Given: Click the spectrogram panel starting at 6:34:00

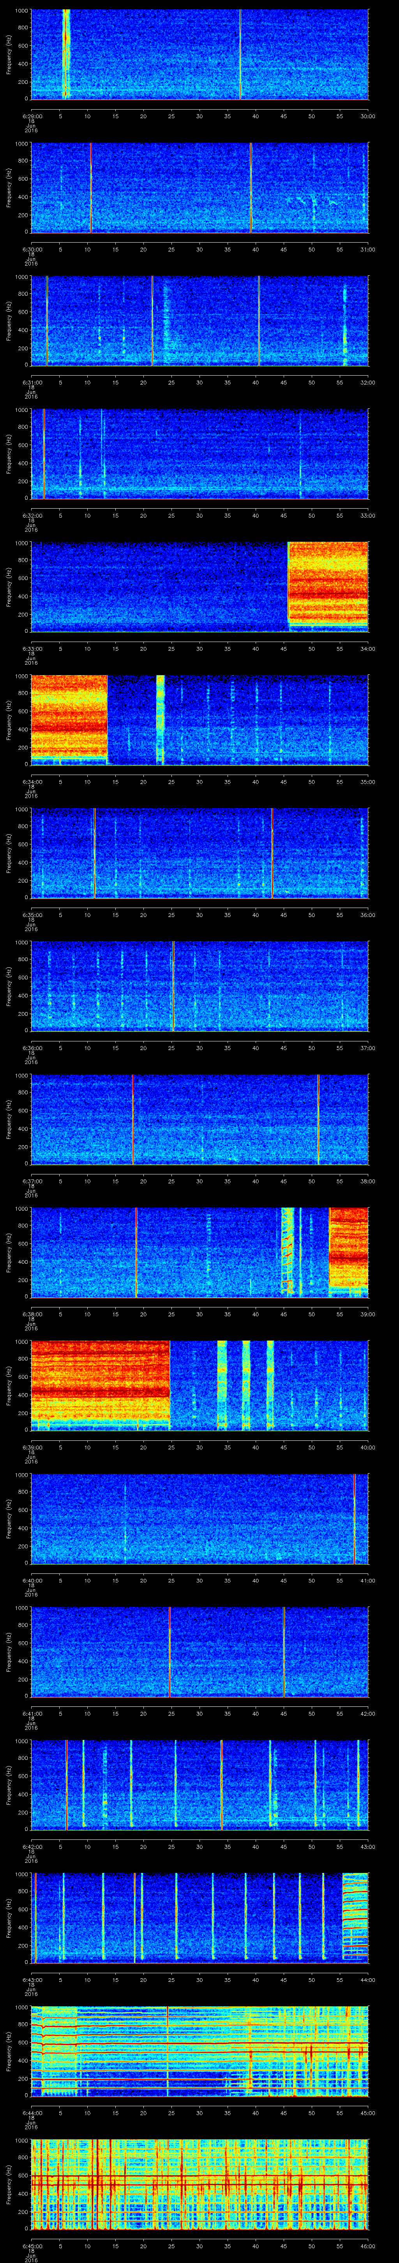Looking at the screenshot, I should click(200, 720).
